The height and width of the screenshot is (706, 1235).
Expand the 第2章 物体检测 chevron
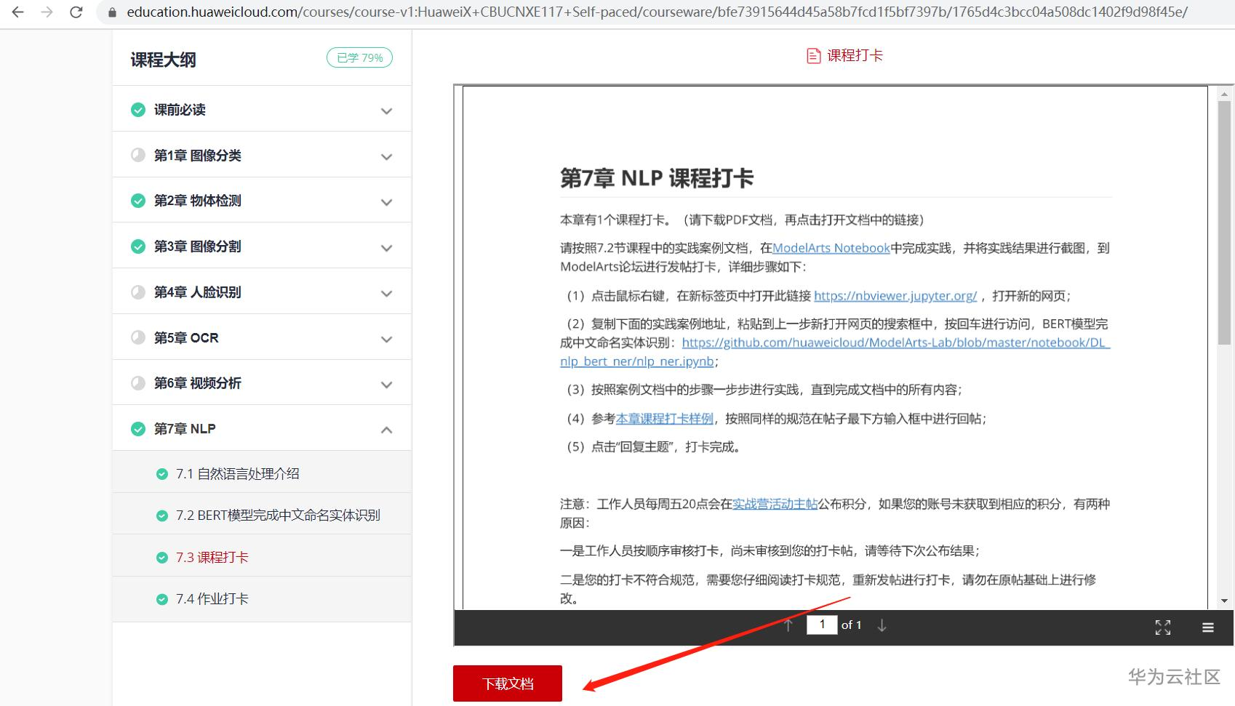pyautogui.click(x=387, y=202)
